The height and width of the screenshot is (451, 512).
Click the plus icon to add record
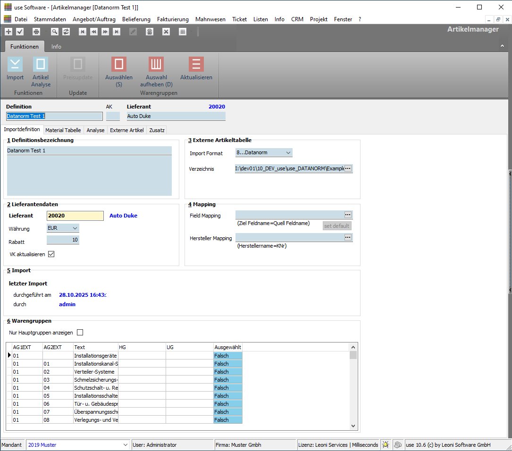[x=8, y=32]
